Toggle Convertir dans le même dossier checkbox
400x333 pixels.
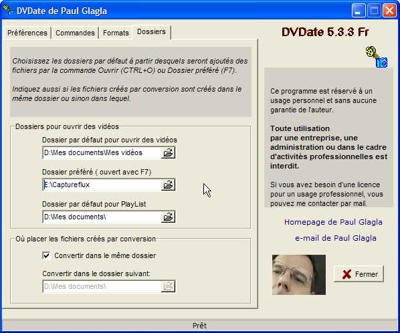click(46, 255)
